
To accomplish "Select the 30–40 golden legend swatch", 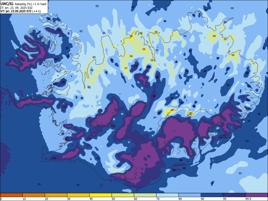I will click(78, 195).
